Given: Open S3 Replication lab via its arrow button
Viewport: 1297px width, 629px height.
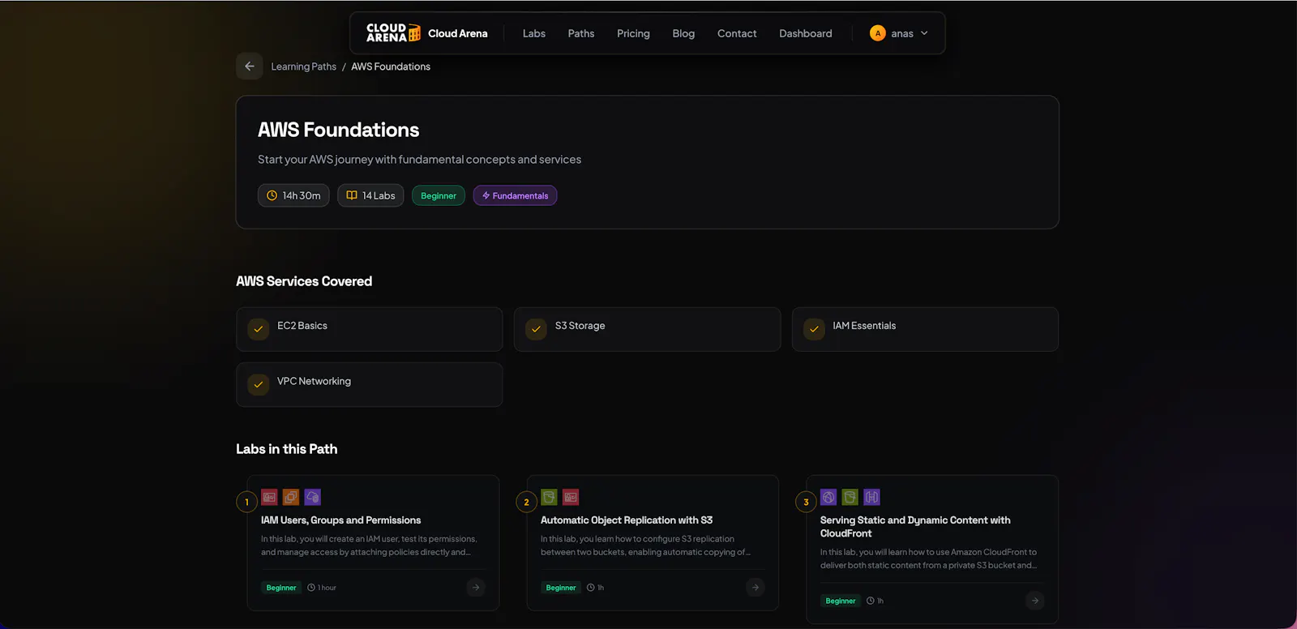Looking at the screenshot, I should (x=756, y=588).
